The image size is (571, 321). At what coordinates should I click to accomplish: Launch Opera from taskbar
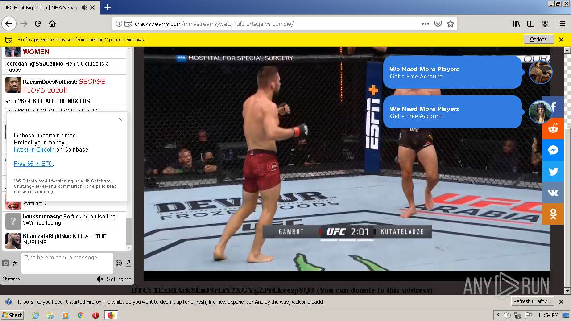(95, 315)
